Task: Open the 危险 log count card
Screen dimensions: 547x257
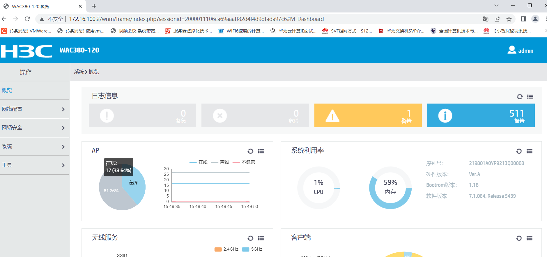Action: [255, 115]
